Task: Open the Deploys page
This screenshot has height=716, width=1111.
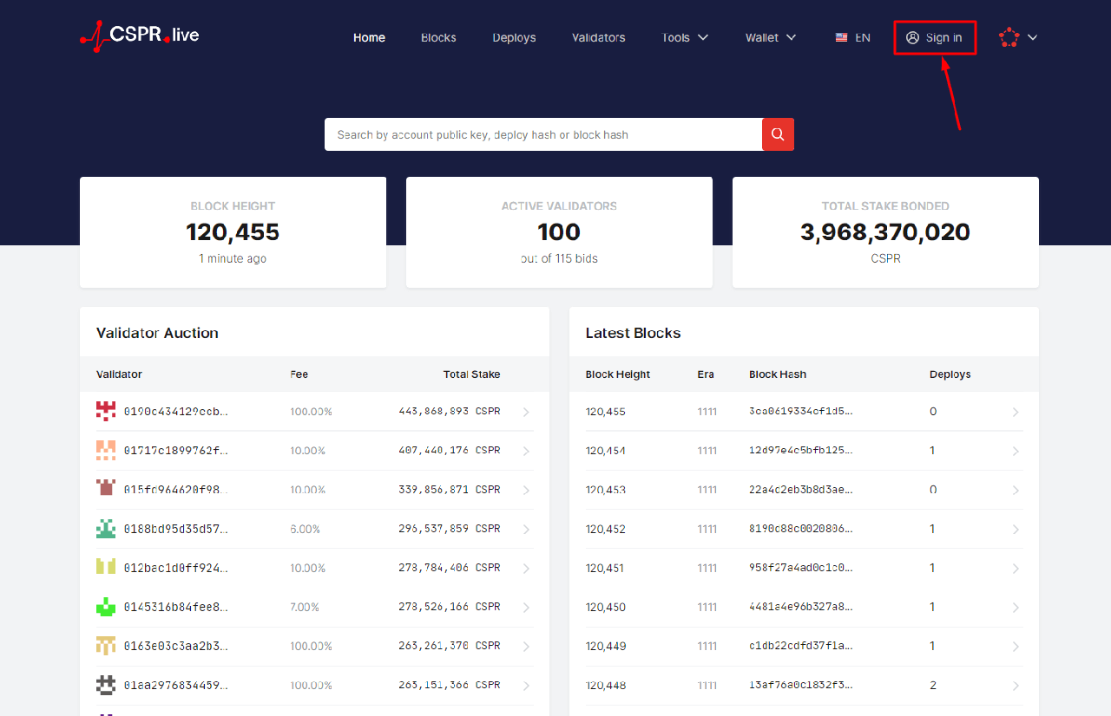Action: coord(514,37)
